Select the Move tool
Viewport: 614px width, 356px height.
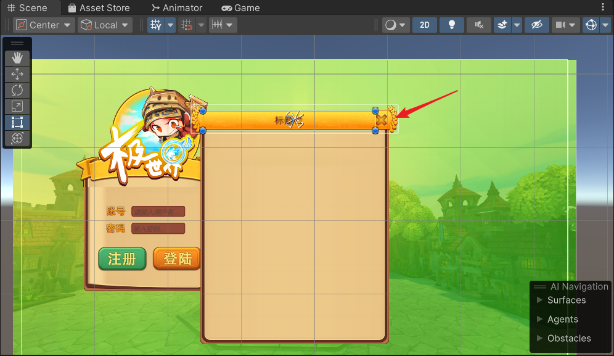pos(17,74)
